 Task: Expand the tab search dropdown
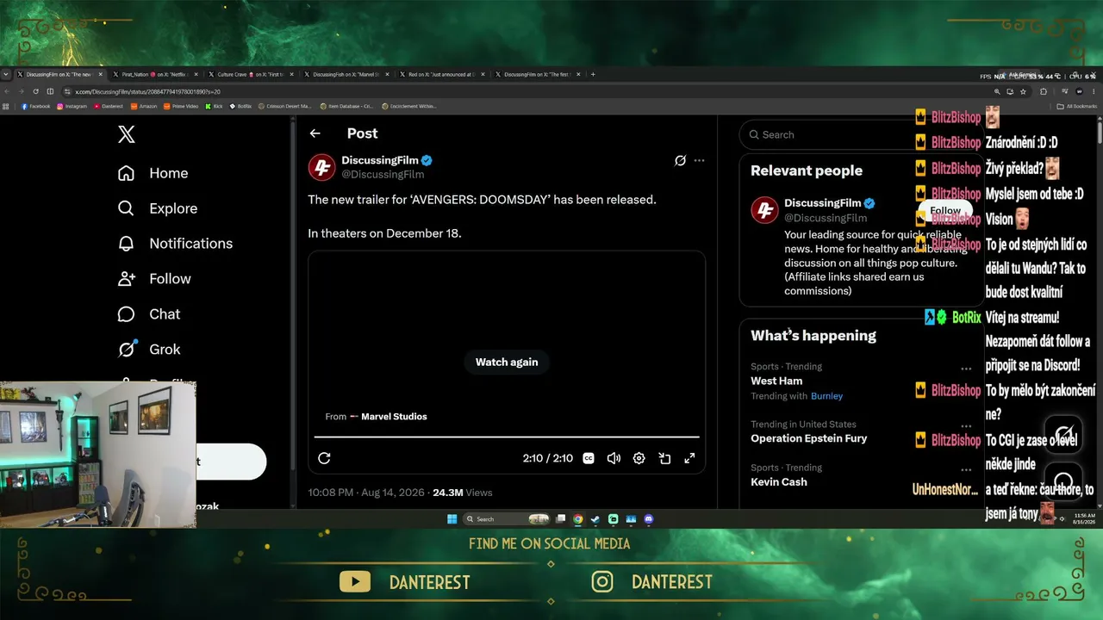point(6,75)
